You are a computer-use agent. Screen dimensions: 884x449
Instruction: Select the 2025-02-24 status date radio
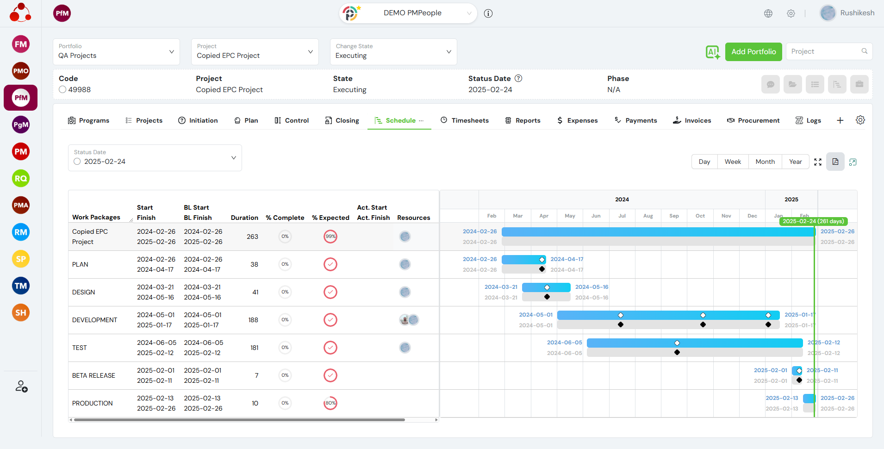pos(77,162)
